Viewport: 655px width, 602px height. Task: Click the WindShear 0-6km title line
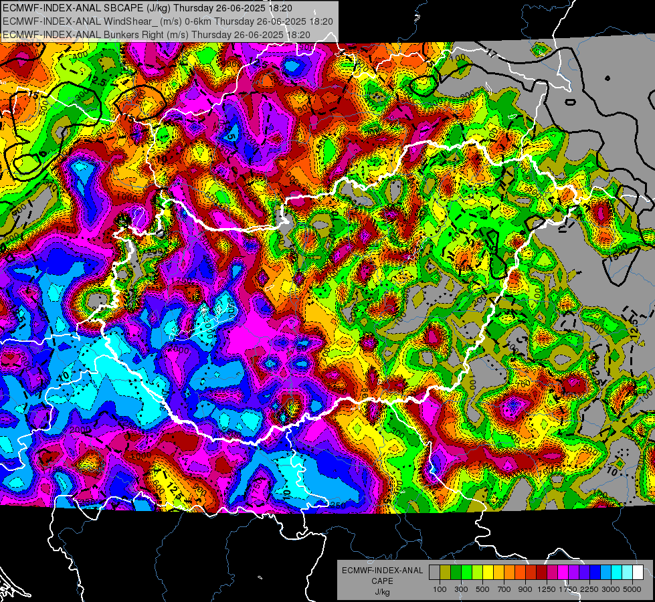tap(167, 21)
